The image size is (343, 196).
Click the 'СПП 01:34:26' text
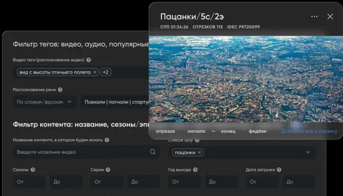174,27
